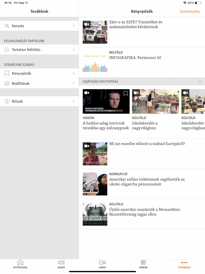The image size is (205, 274).
Task: Tap the info icon beside Rólunk
Action: pos(7,101)
